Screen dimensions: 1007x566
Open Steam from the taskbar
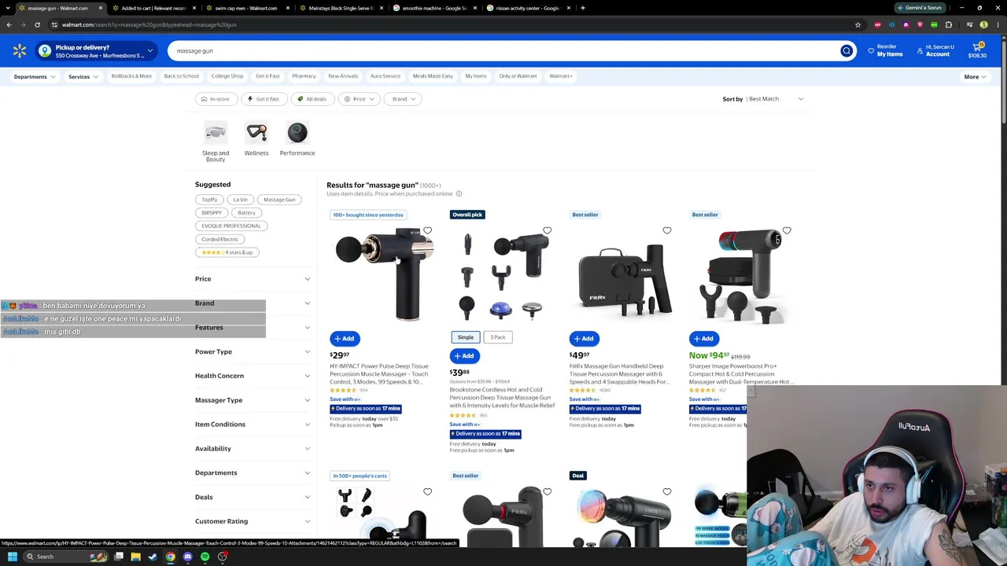(153, 557)
